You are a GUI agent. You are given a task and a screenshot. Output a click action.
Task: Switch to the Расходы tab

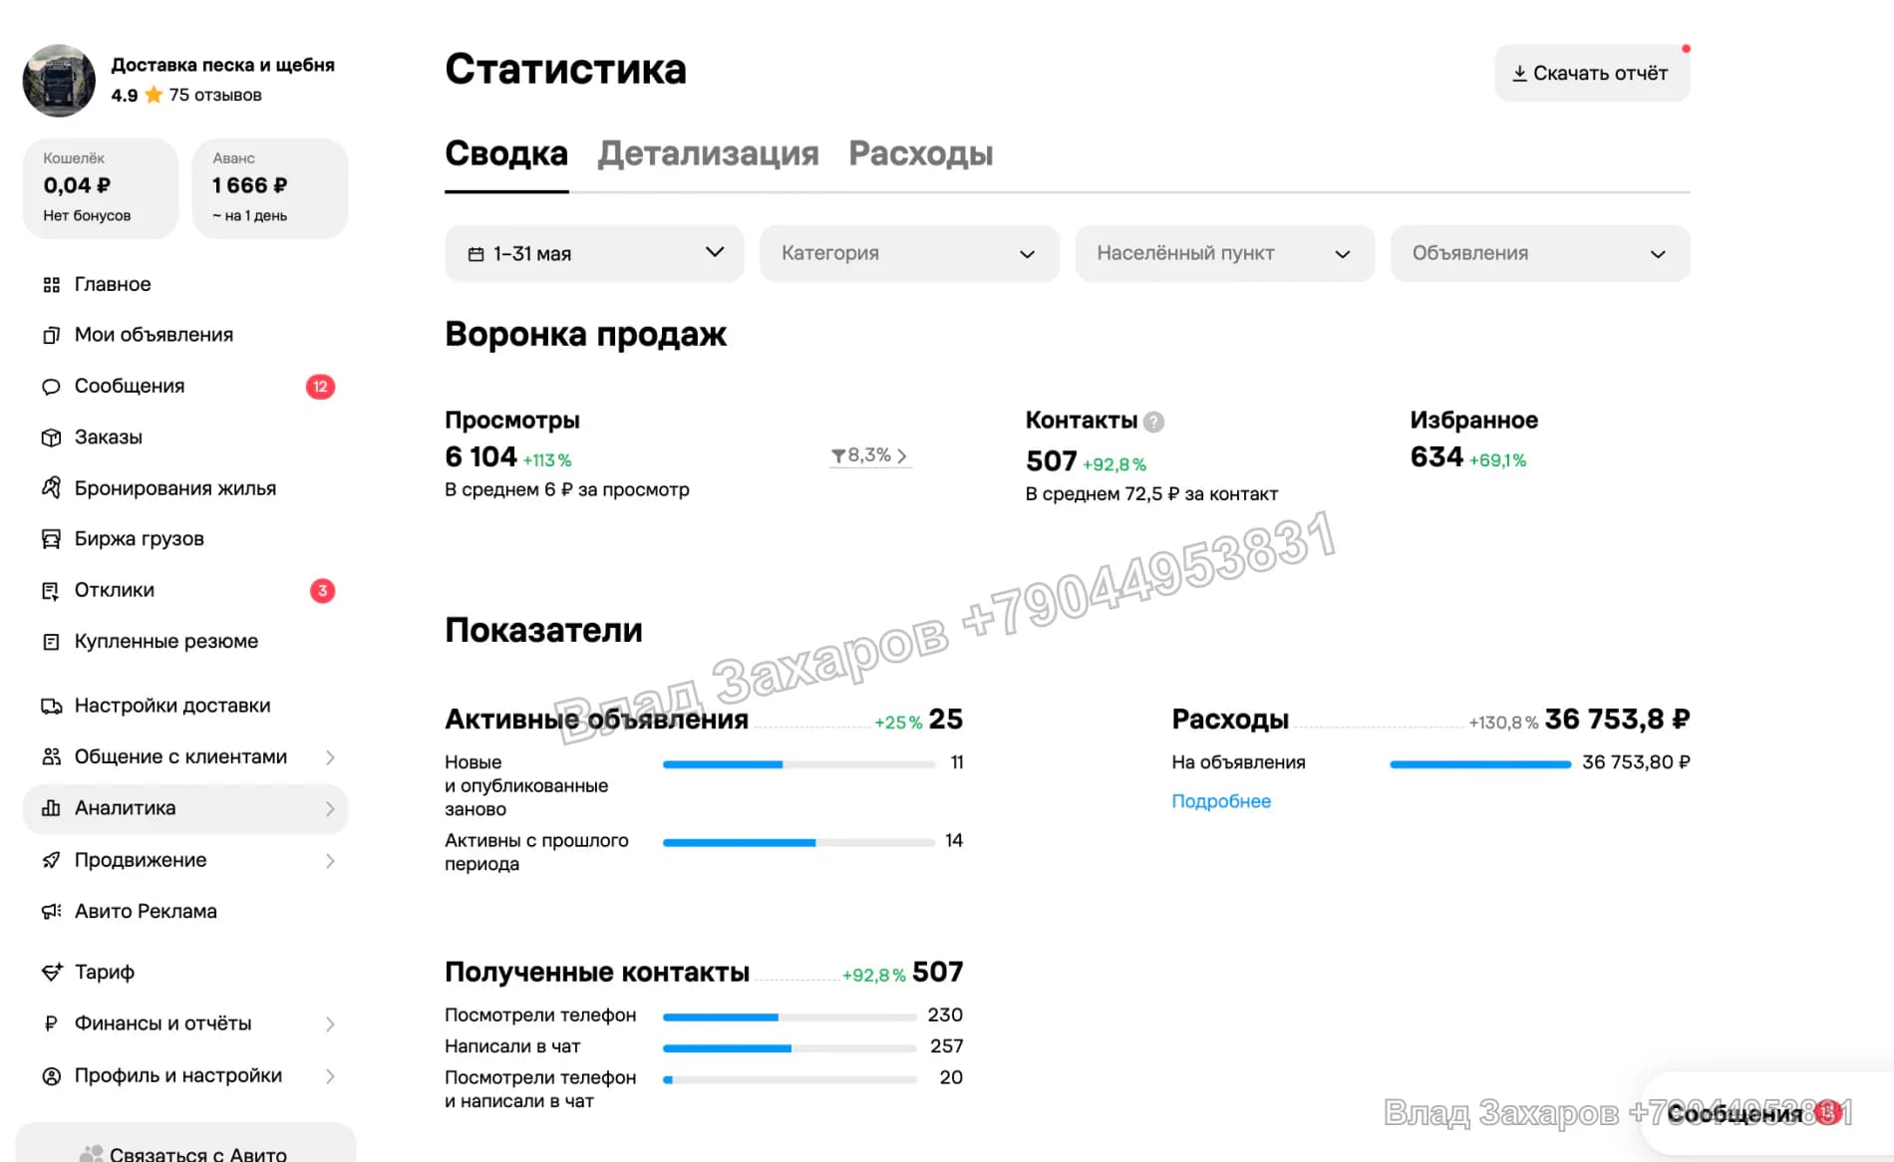pyautogui.click(x=921, y=153)
